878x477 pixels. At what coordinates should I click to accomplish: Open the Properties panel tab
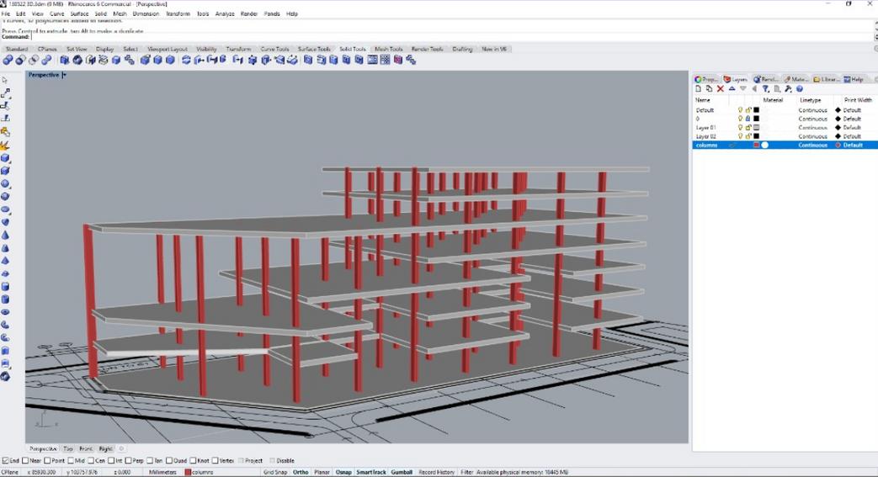click(706, 79)
